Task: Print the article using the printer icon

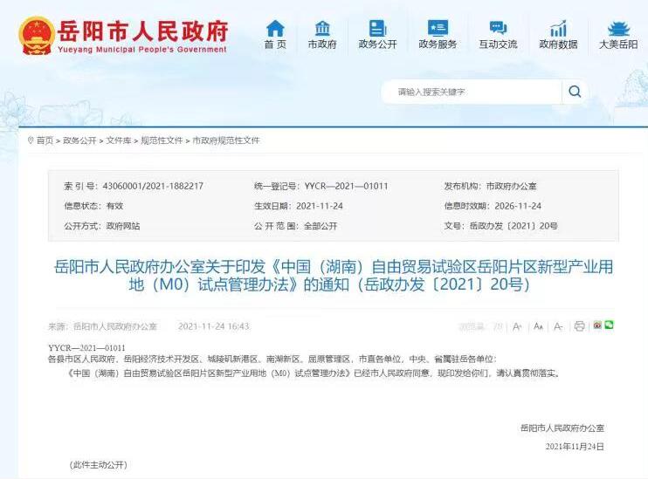Action: (x=579, y=326)
